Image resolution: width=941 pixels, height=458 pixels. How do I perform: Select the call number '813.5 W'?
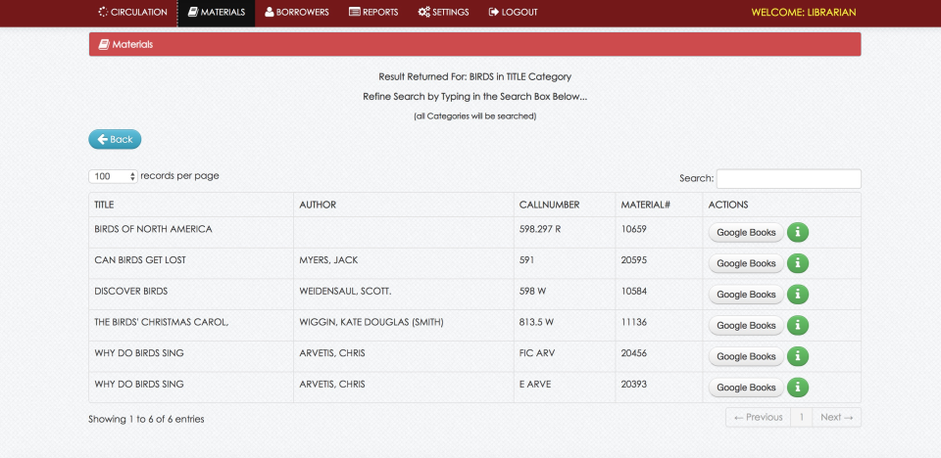(x=536, y=323)
